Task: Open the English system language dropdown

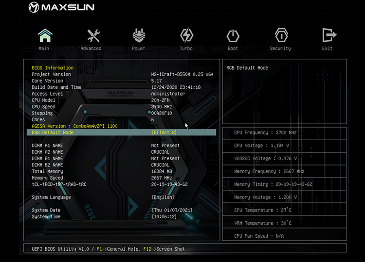Action: (x=163, y=197)
